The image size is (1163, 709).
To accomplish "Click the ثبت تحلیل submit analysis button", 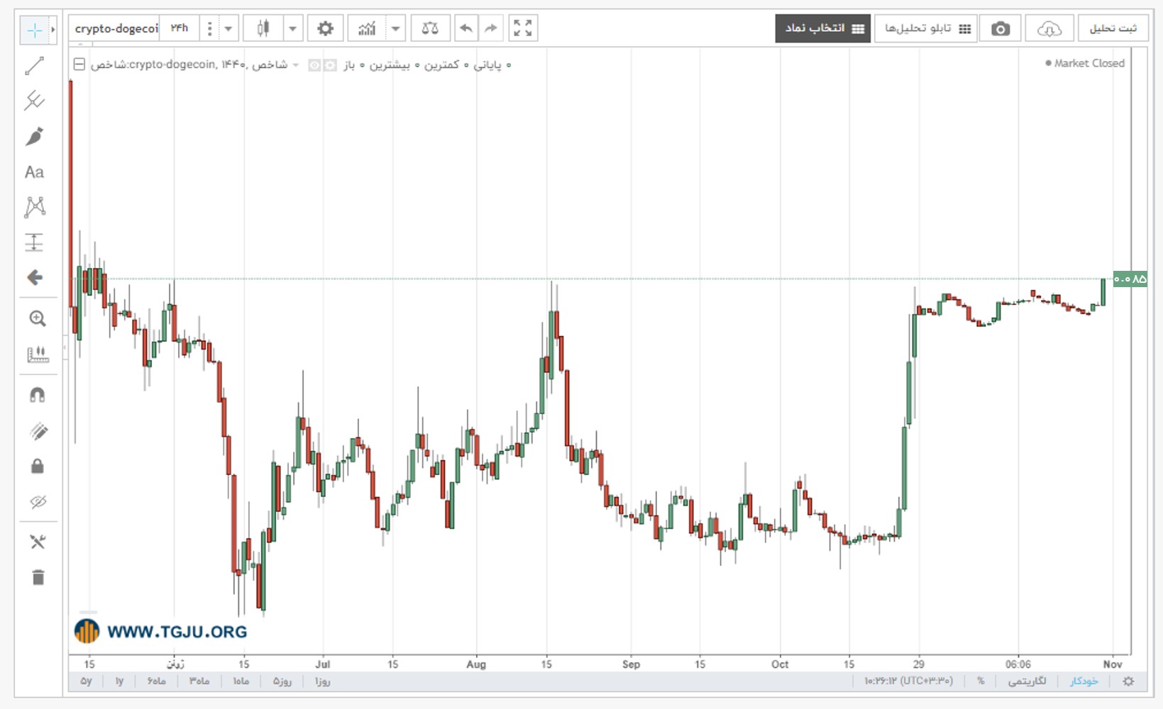I will [1113, 28].
